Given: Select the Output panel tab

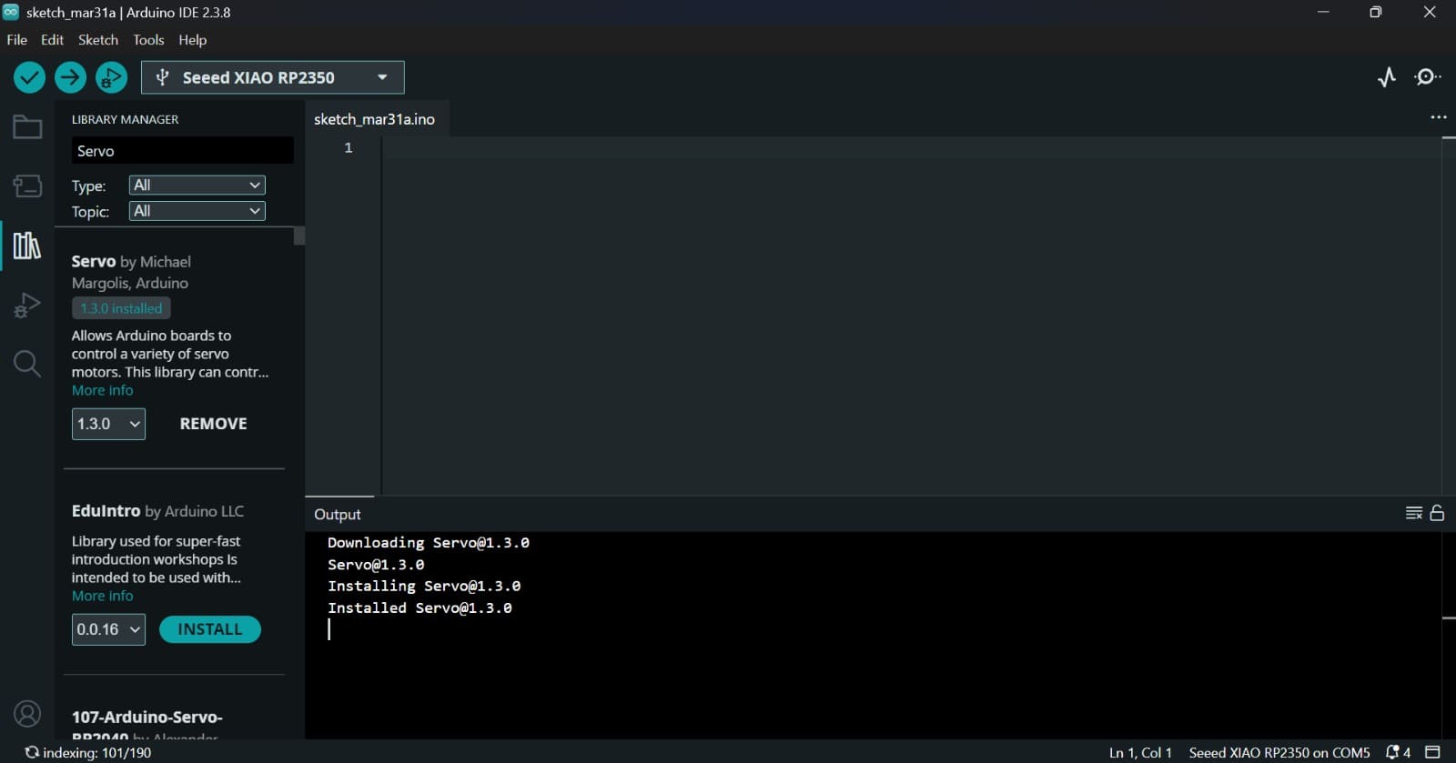Looking at the screenshot, I should [338, 515].
